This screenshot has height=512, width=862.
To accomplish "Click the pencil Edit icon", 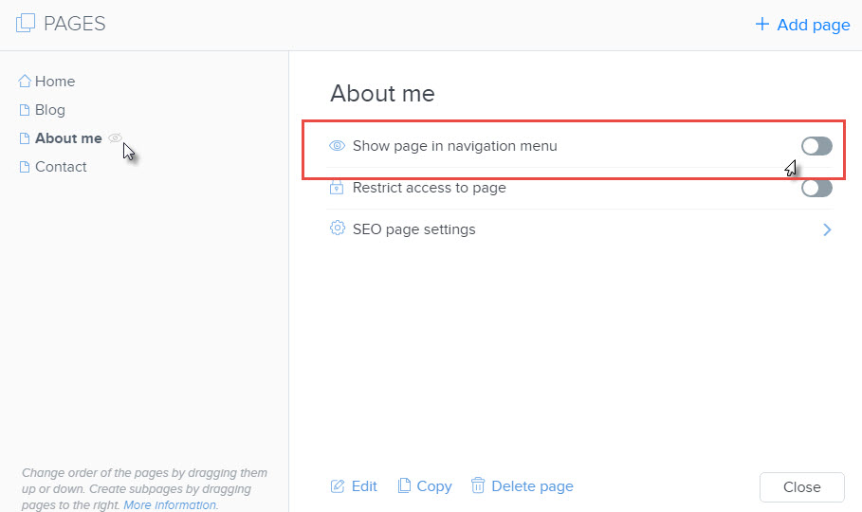I will point(338,486).
